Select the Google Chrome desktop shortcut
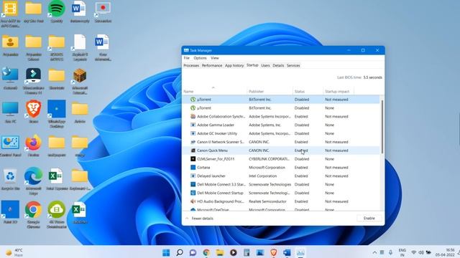The height and width of the screenshot is (258, 460). coord(34,214)
